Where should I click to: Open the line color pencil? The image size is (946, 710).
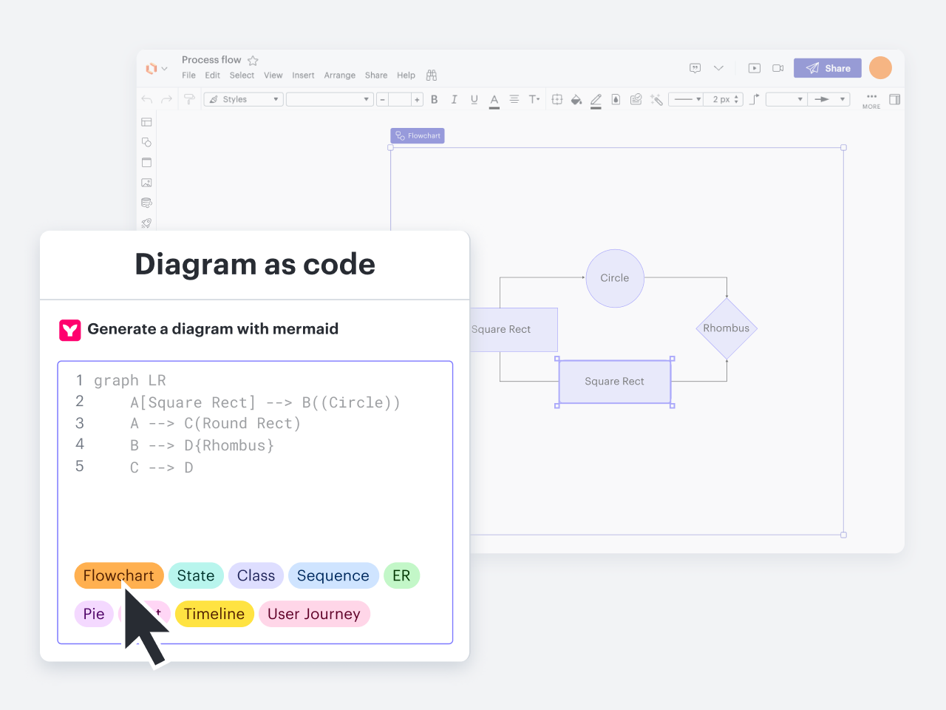pos(596,100)
